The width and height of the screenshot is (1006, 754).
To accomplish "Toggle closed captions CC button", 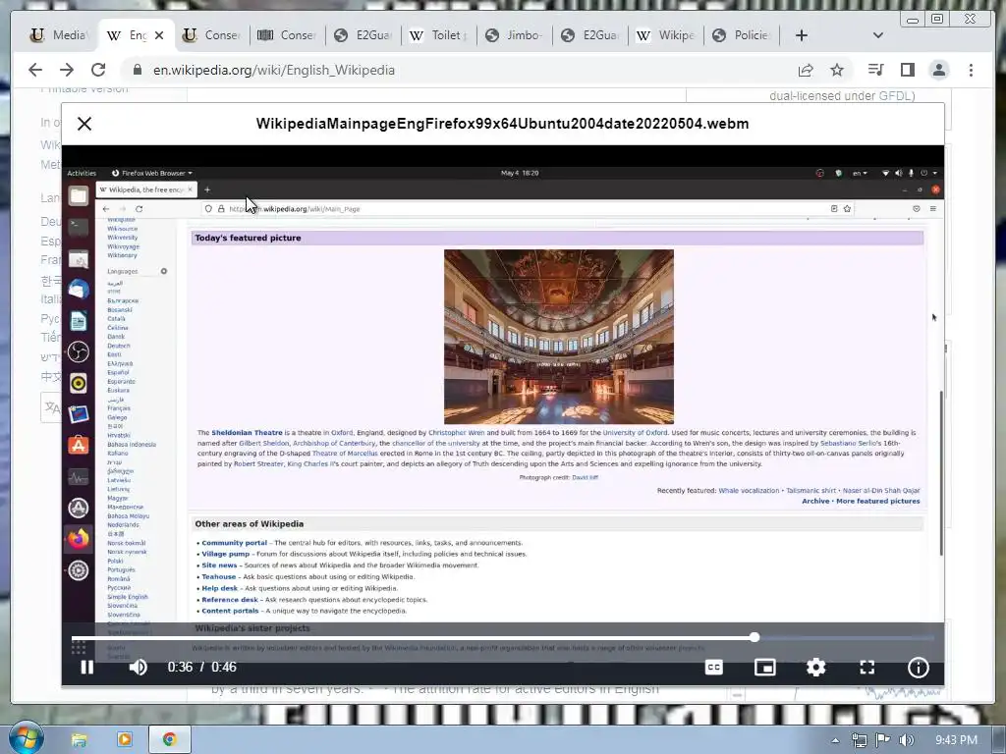I will coord(713,667).
